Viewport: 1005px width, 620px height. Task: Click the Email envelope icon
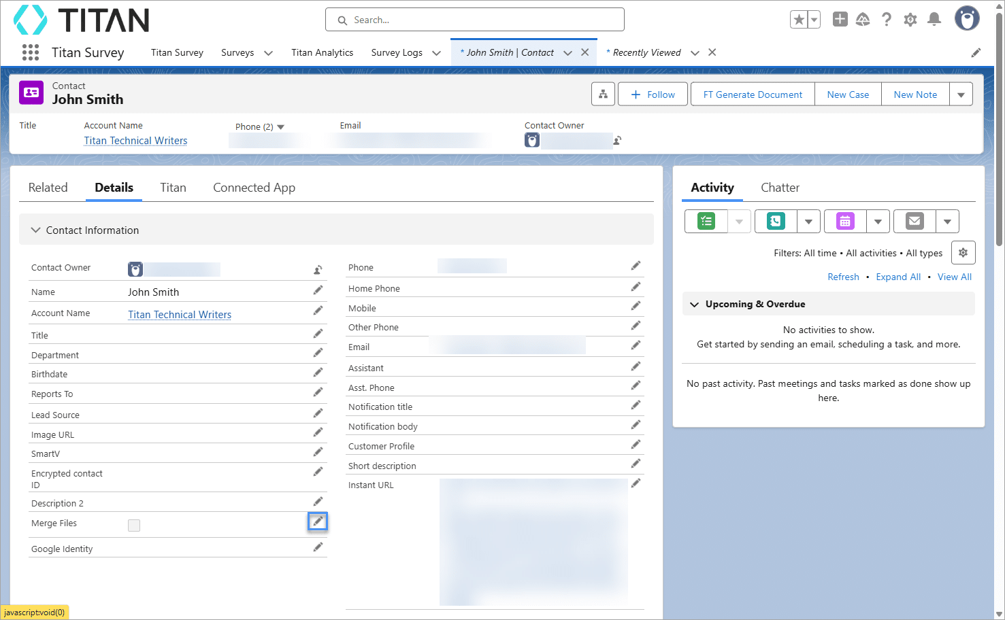coord(915,221)
